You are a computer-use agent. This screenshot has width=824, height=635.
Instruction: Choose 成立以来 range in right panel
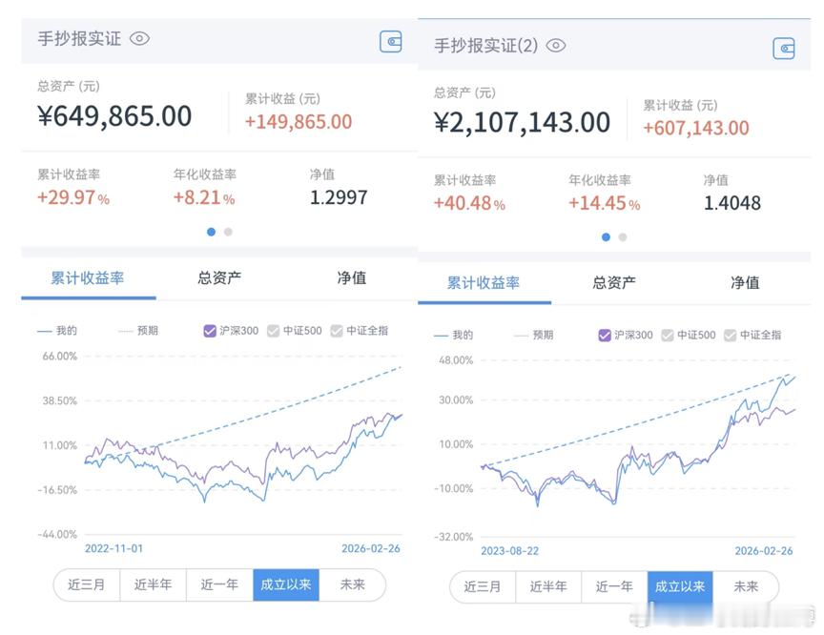coord(680,586)
